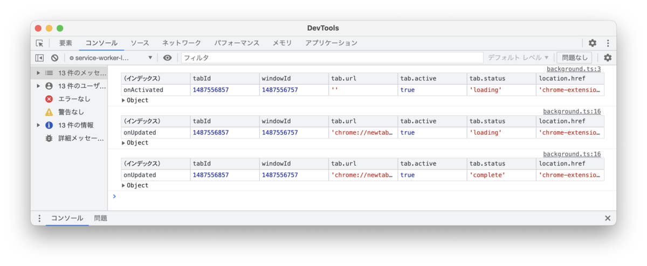Image resolution: width=647 pixels, height=266 pixels.
Task: Open DevTools settings gear icon
Action: pos(593,43)
